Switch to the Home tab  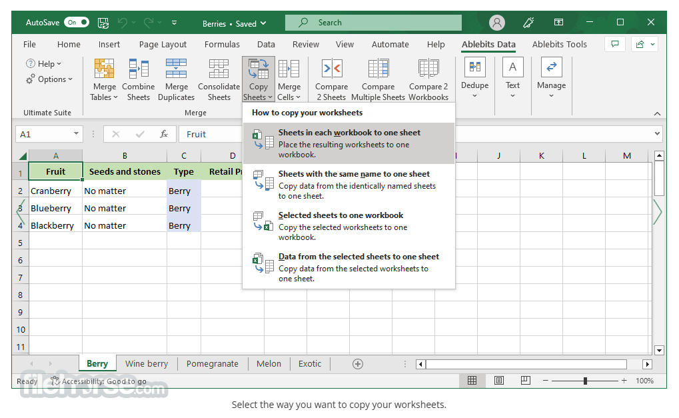coord(69,44)
